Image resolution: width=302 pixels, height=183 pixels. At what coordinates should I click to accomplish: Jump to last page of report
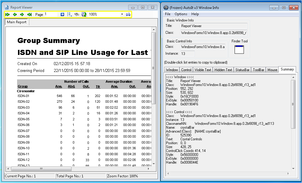click(29, 14)
